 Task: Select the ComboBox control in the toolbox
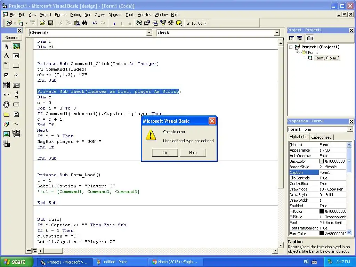pos(7,85)
